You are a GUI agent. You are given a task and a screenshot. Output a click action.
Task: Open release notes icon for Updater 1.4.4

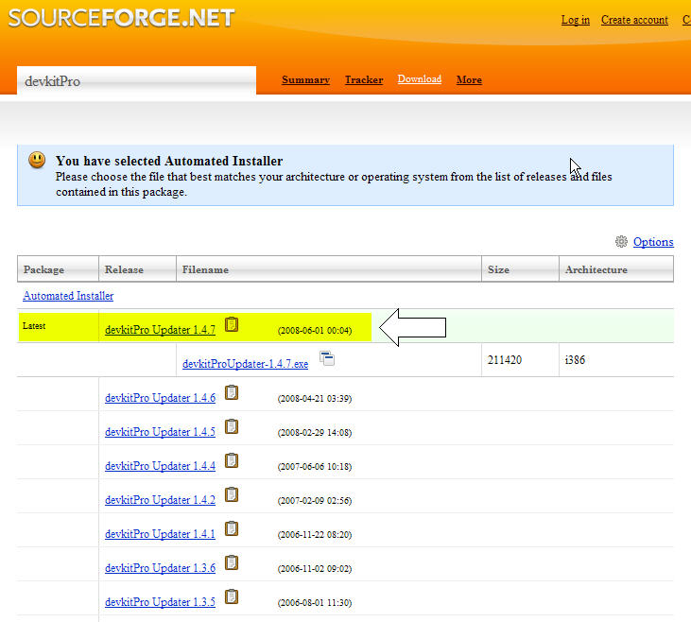(x=232, y=461)
